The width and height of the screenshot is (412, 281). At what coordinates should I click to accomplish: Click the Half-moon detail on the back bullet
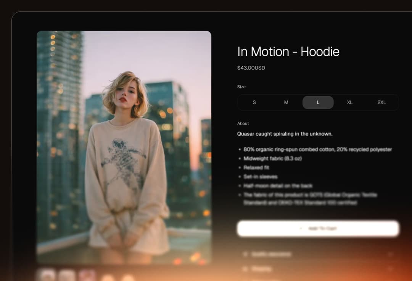click(278, 186)
